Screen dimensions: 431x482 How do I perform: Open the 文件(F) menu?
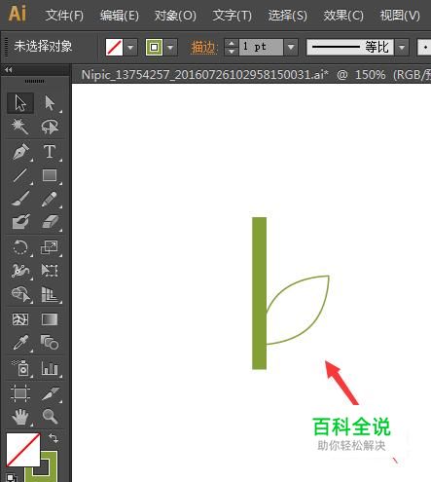64,16
